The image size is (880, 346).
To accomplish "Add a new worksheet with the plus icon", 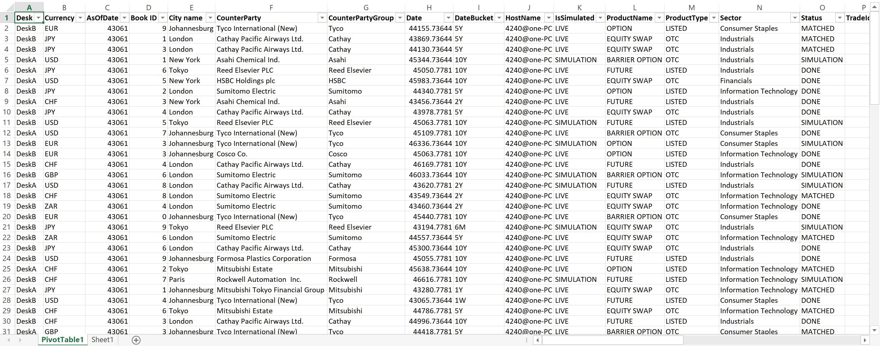I will pos(136,340).
